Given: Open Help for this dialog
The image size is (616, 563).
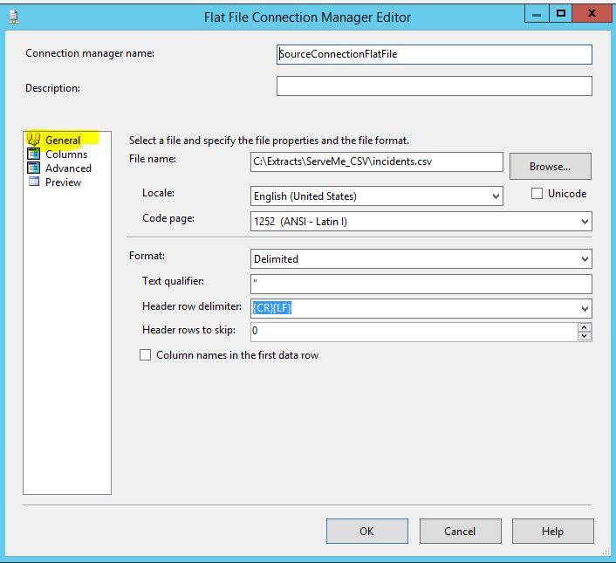Looking at the screenshot, I should pos(553,532).
